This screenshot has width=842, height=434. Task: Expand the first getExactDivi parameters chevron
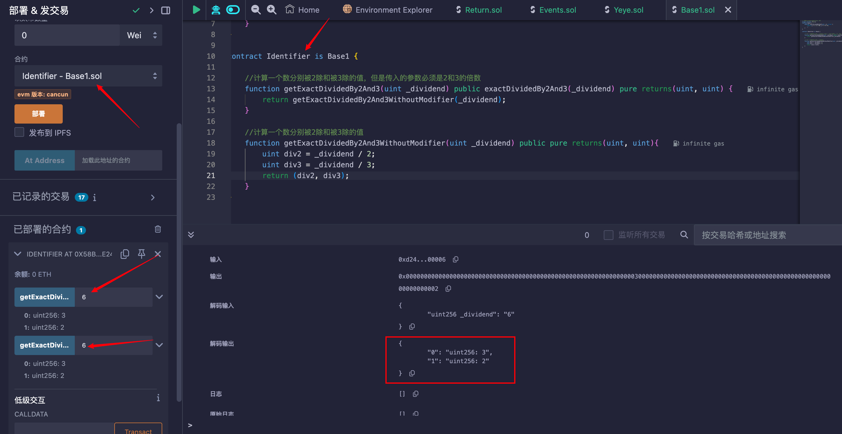[159, 297]
